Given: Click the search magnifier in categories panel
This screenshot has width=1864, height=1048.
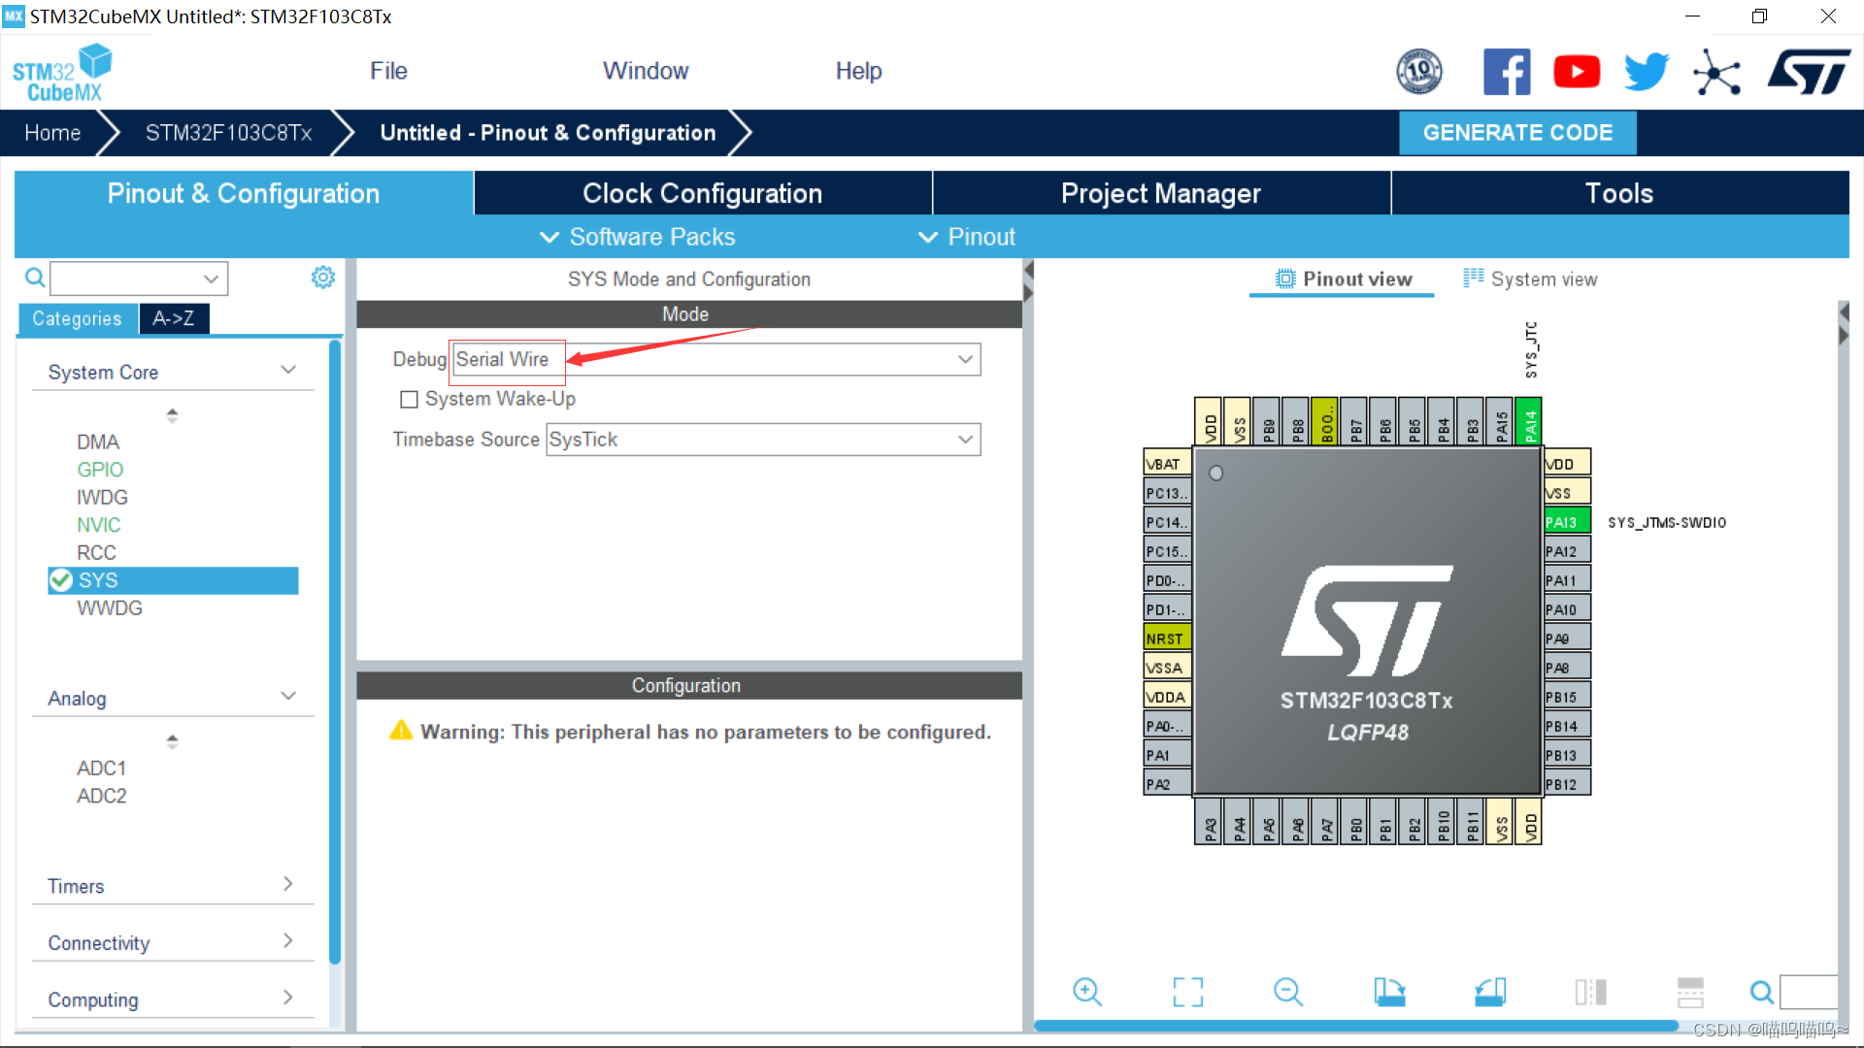Looking at the screenshot, I should pyautogui.click(x=35, y=278).
